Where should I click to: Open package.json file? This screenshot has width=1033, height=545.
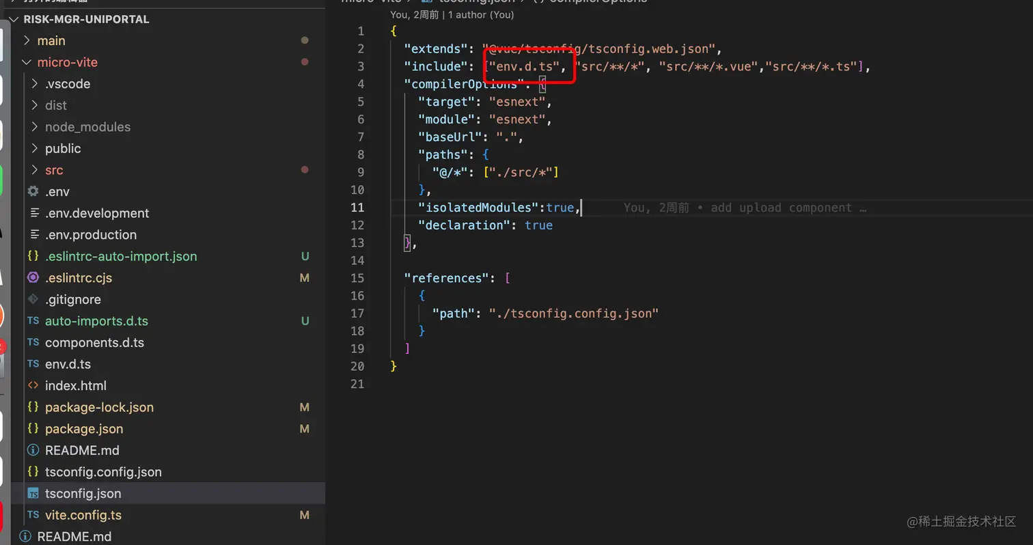[84, 429]
